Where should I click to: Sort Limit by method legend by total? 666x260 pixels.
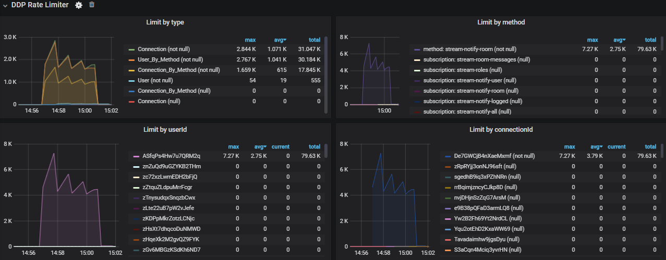650,40
